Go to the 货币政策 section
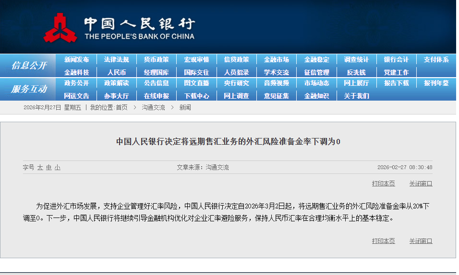This screenshot has height=275, width=459. [x=156, y=60]
